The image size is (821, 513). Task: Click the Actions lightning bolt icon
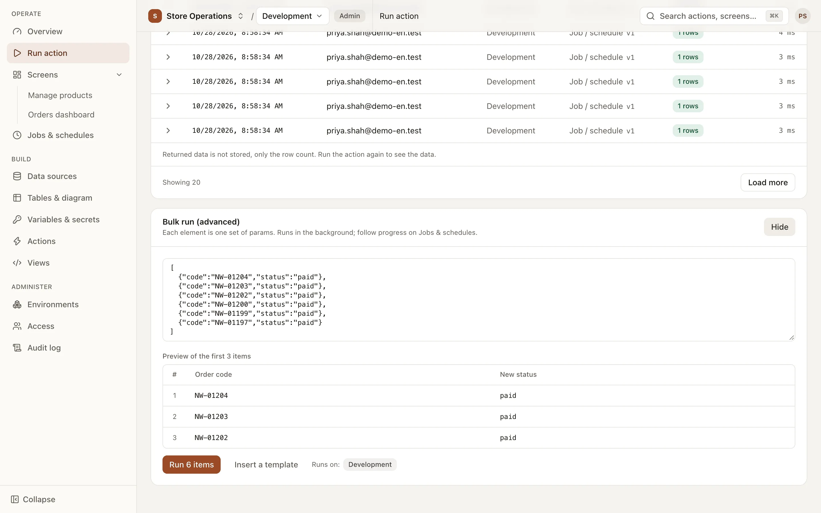click(x=17, y=241)
